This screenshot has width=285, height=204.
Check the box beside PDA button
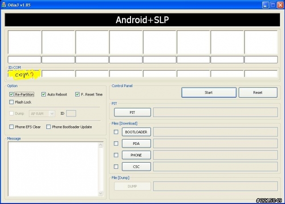(x=116, y=144)
